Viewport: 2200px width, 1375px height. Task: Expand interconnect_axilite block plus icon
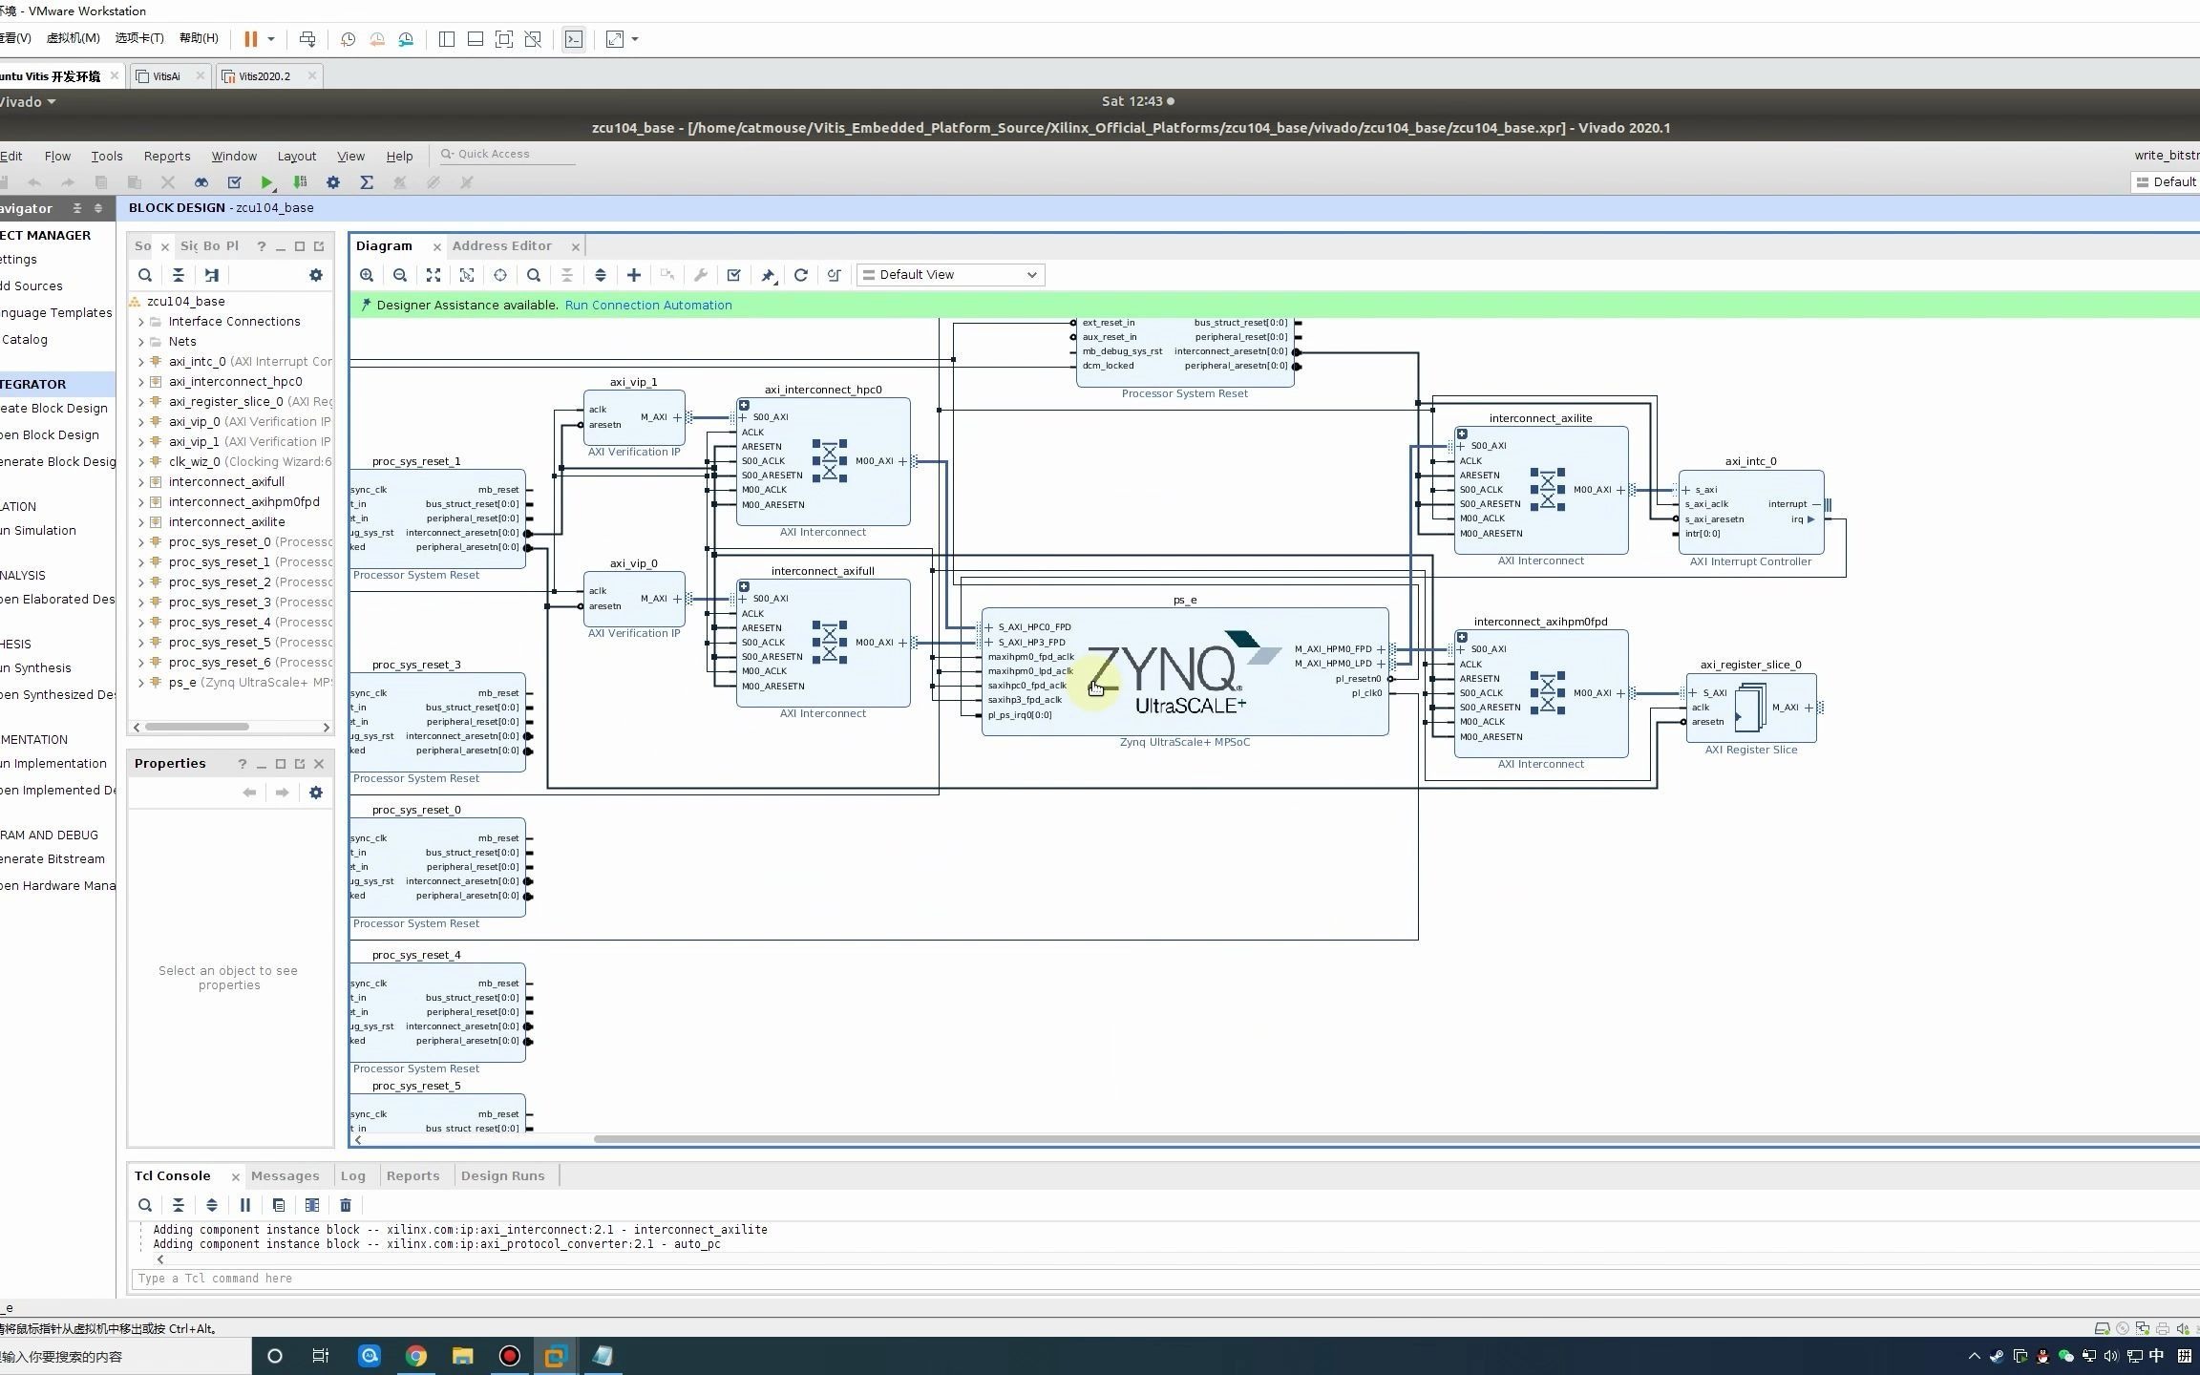pos(1462,434)
